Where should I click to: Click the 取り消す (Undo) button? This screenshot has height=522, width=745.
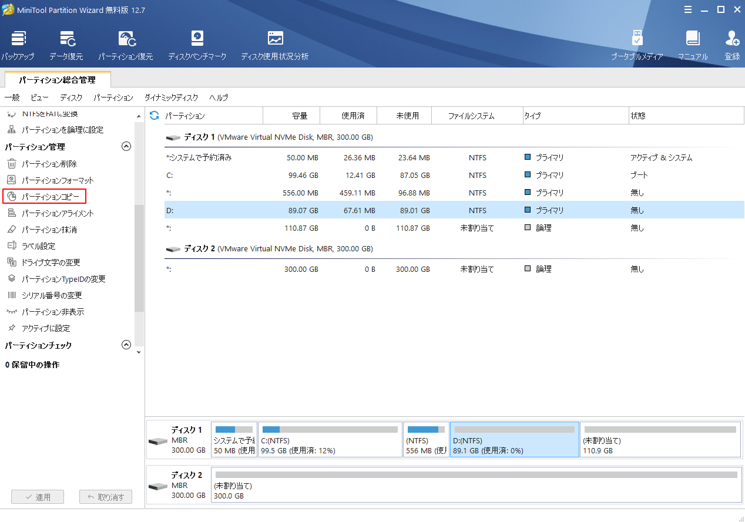pyautogui.click(x=105, y=497)
